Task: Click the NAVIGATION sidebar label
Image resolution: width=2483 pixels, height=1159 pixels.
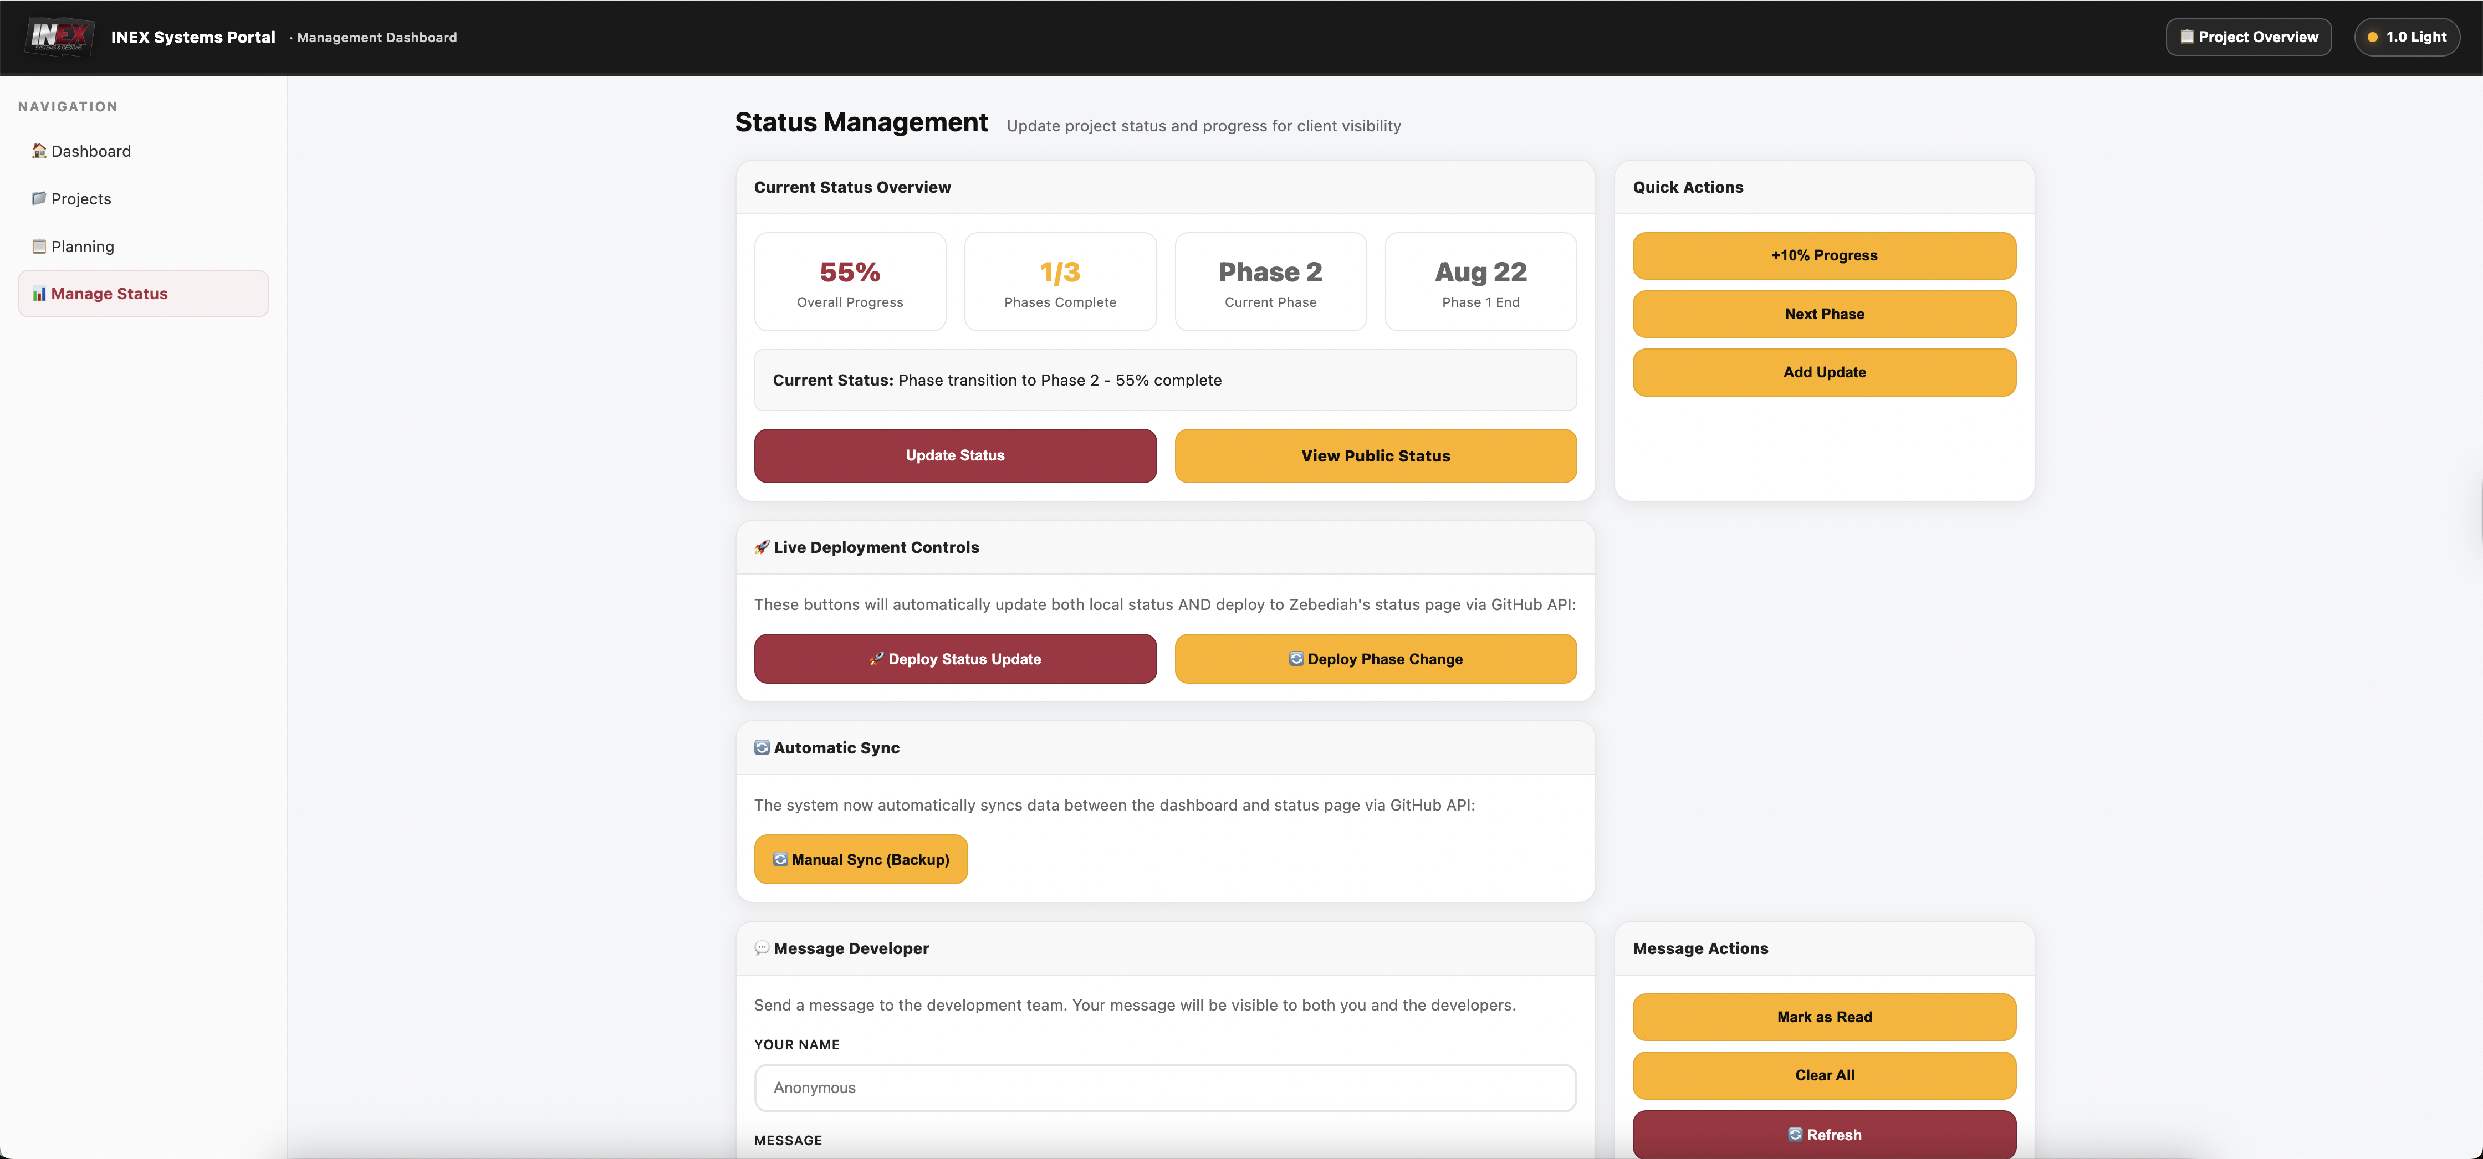Action: (x=68, y=107)
